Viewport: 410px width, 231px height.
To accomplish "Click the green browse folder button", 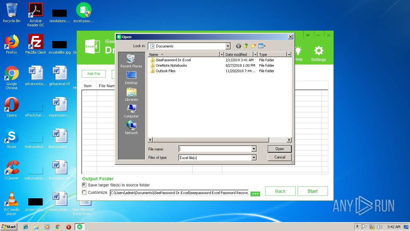I will tap(255, 194).
